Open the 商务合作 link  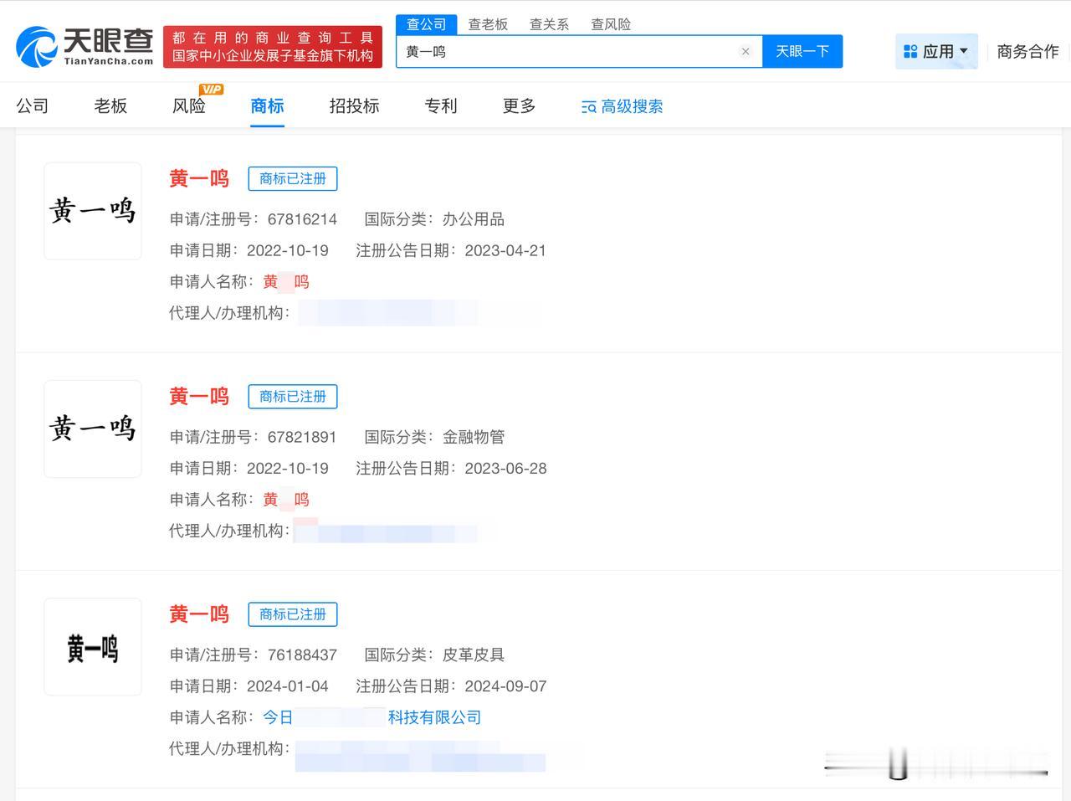(1027, 51)
